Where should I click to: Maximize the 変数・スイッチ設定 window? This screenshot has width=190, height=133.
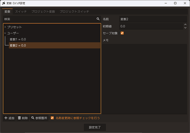pos(175,3)
